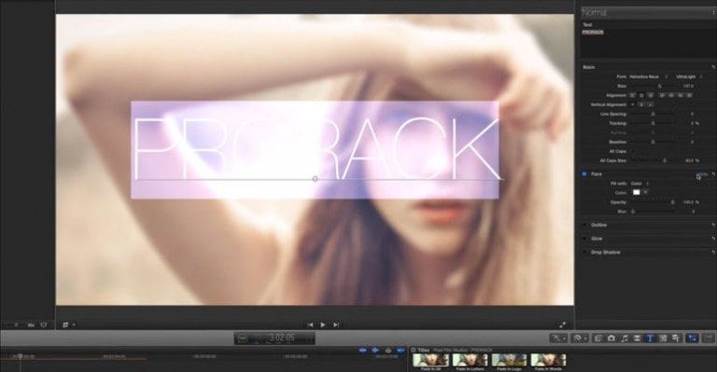Open the Select tool popup menu
717x372 pixels.
tap(558, 338)
